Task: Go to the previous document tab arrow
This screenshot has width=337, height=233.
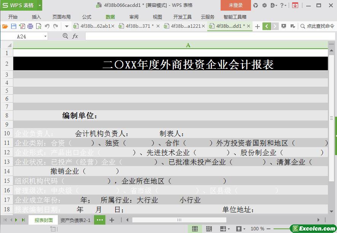Action: click(267, 26)
